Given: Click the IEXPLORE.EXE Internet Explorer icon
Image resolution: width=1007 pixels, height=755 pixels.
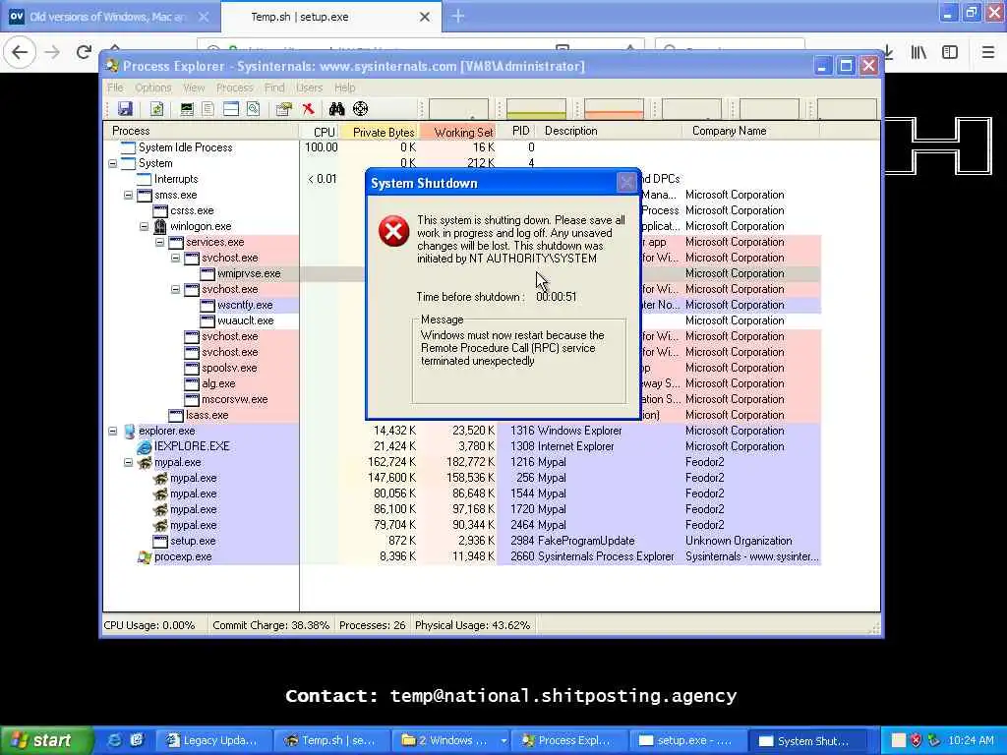Looking at the screenshot, I should pos(145,447).
